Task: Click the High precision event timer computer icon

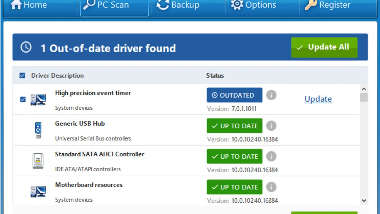Action: tap(38, 100)
